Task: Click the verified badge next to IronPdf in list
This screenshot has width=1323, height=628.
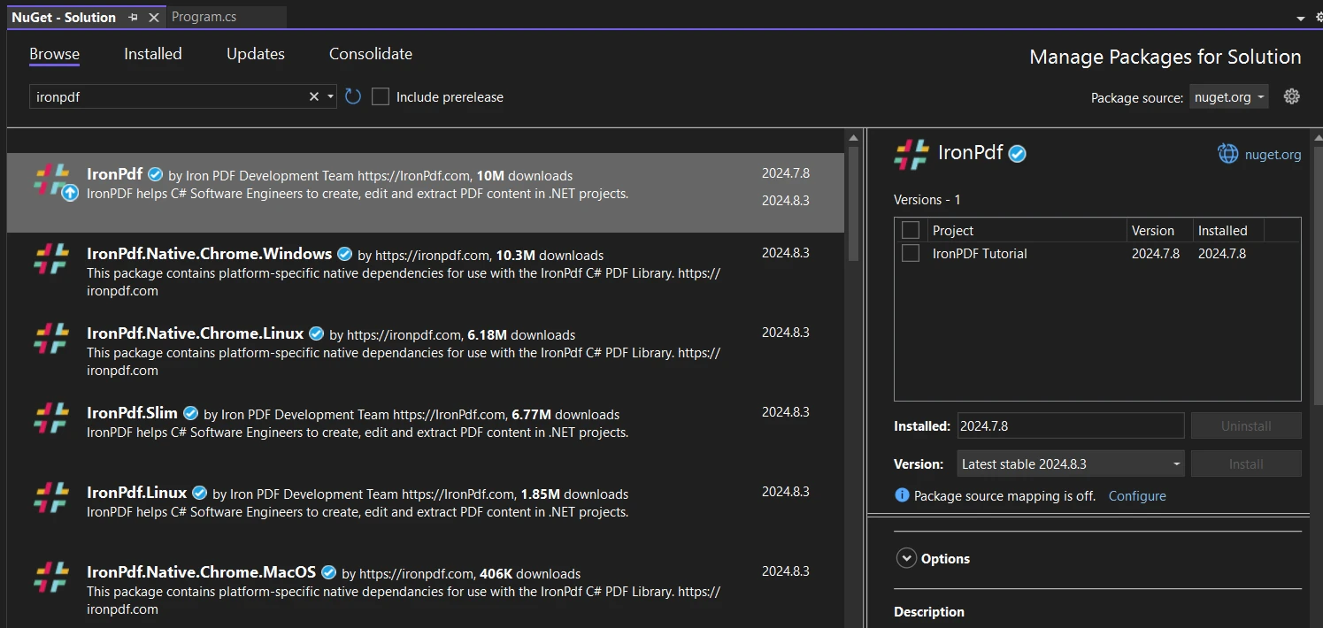Action: pyautogui.click(x=156, y=174)
